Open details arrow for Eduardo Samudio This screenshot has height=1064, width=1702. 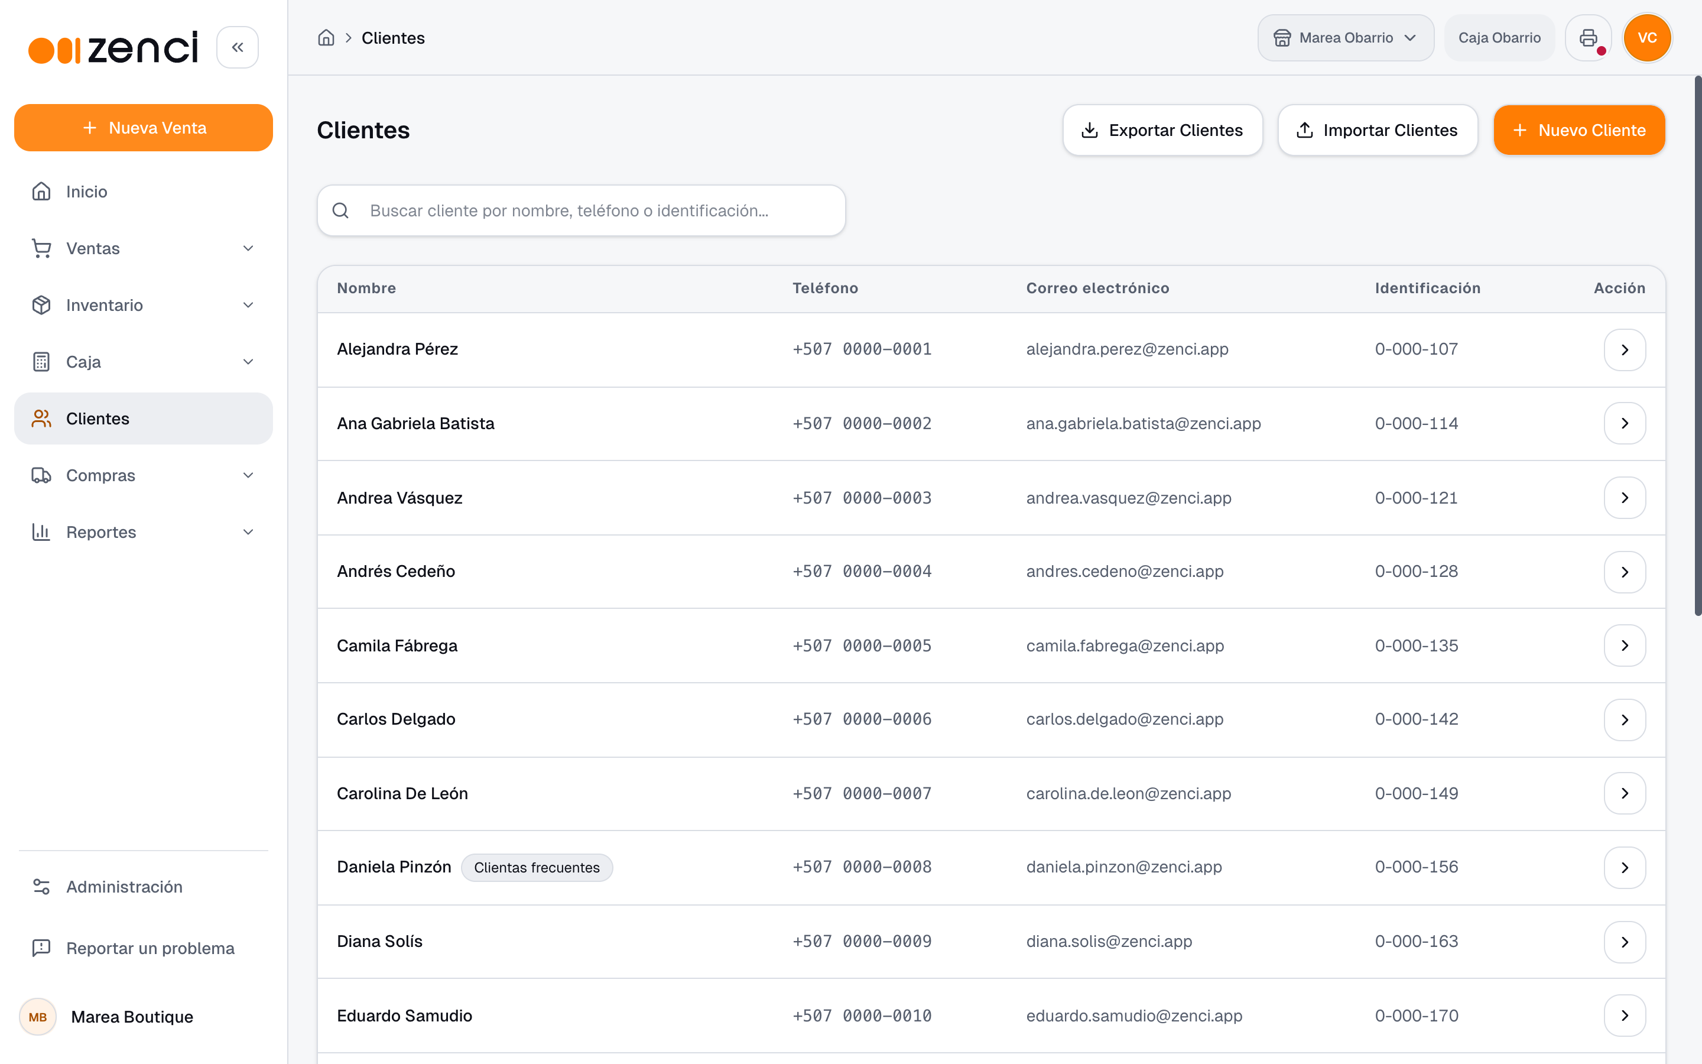click(1624, 1016)
